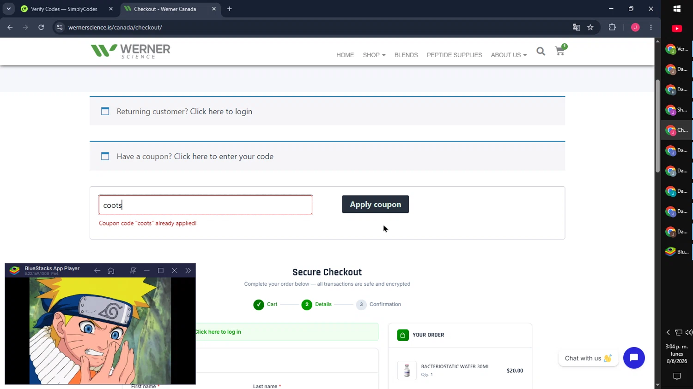The height and width of the screenshot is (389, 693).
Task: Click the Apply coupon button
Action: click(x=375, y=204)
